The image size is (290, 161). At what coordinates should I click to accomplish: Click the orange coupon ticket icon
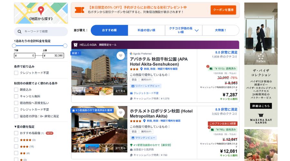(x=80, y=10)
